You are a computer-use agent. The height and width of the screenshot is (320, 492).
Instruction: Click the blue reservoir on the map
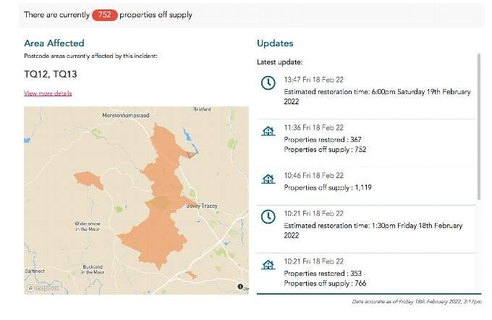[x=190, y=140]
